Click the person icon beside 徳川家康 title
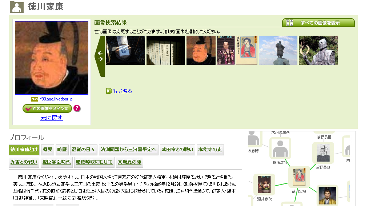This screenshot has height=206, width=365. (16, 7)
